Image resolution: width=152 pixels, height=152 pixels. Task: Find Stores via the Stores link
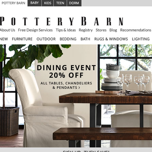[101, 30]
